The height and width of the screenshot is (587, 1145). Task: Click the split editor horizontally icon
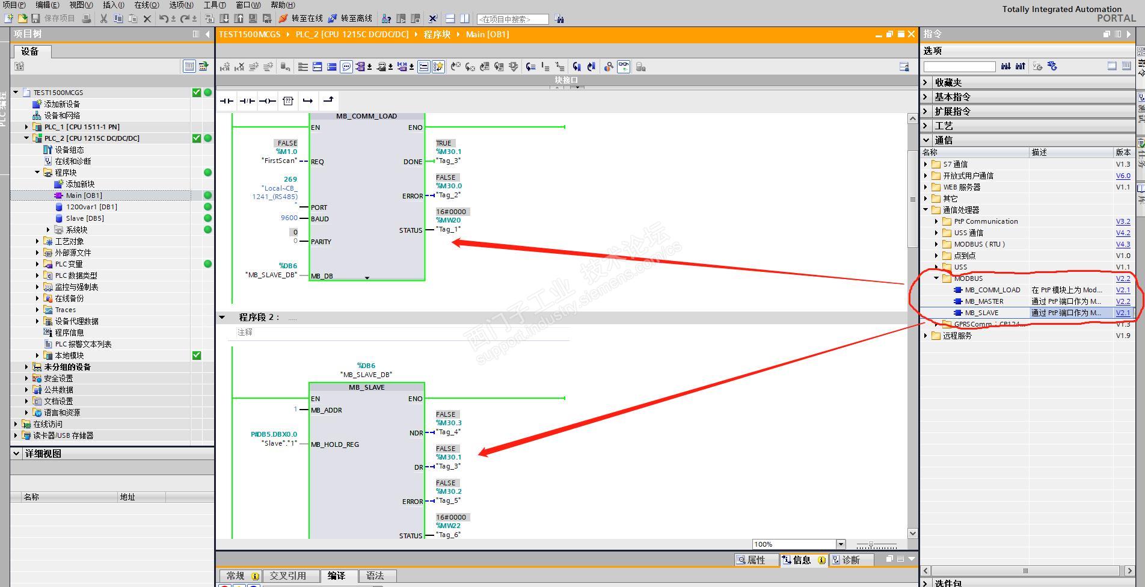coord(450,19)
